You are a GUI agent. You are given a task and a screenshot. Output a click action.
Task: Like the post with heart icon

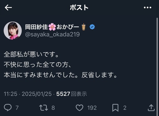79,108
